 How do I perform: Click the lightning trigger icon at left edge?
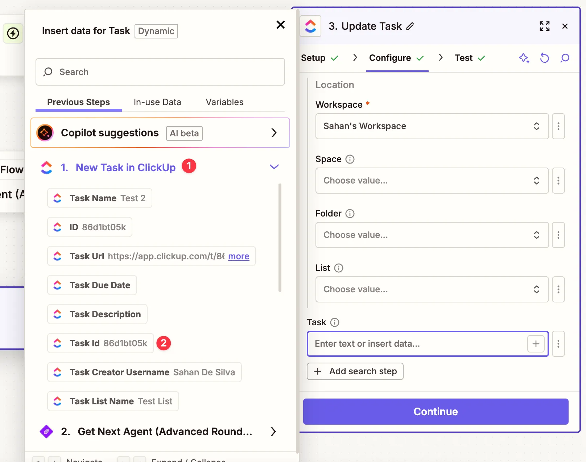[x=13, y=33]
